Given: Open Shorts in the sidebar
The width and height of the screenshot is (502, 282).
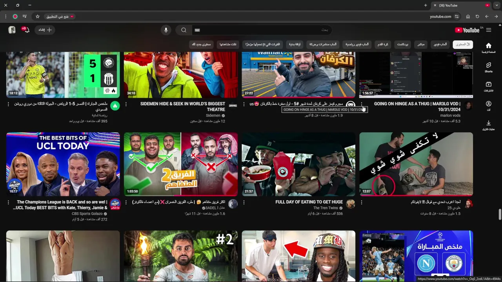Looking at the screenshot, I should 488,67.
